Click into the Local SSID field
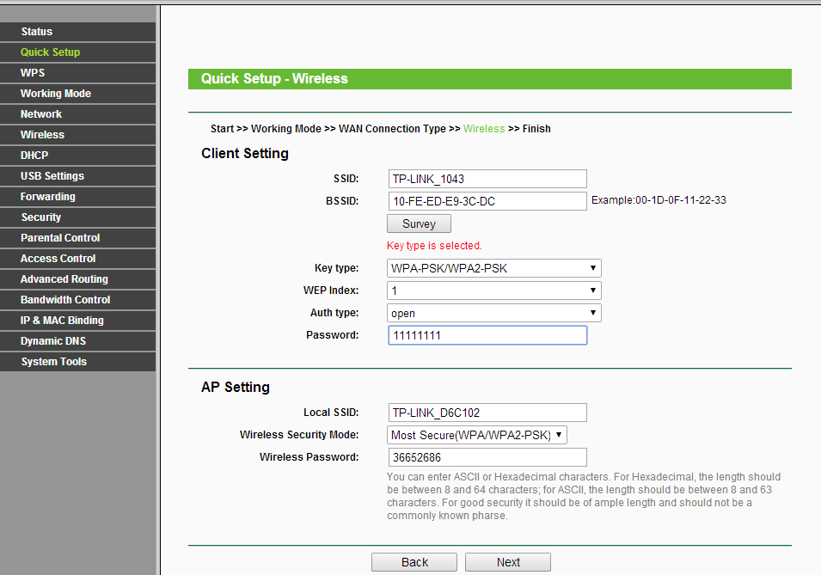The width and height of the screenshot is (821, 575). coord(487,413)
